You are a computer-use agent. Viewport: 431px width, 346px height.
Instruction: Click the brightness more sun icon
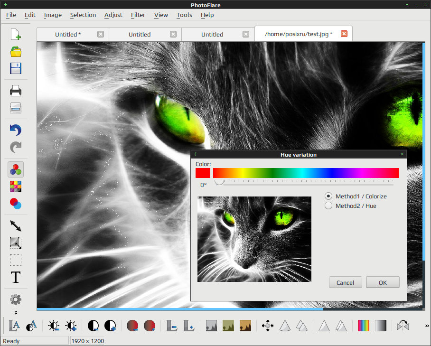click(x=71, y=326)
